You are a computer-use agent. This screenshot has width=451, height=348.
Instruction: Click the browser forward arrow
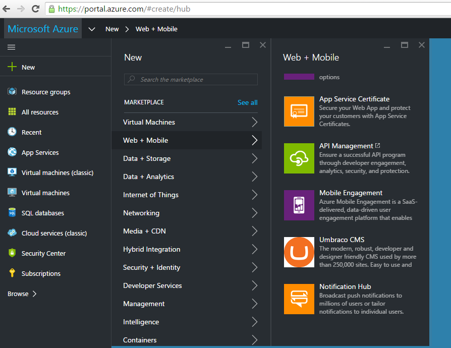pos(21,9)
